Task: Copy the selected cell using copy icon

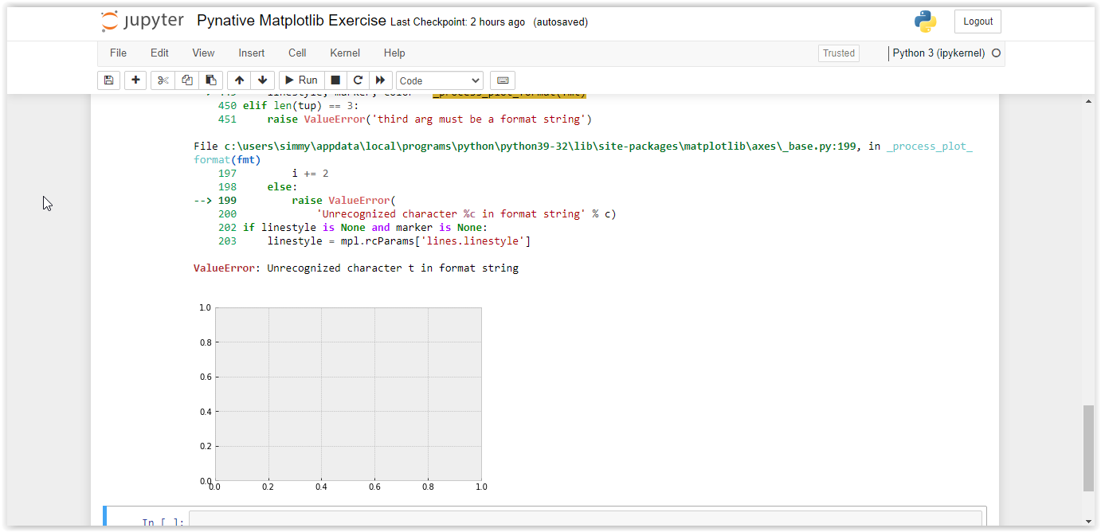Action: (186, 80)
